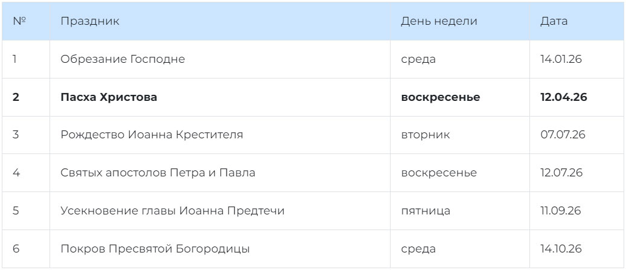Screen dimensions: 626x270
Task: Select the date 14.10.26
Action: click(x=561, y=249)
